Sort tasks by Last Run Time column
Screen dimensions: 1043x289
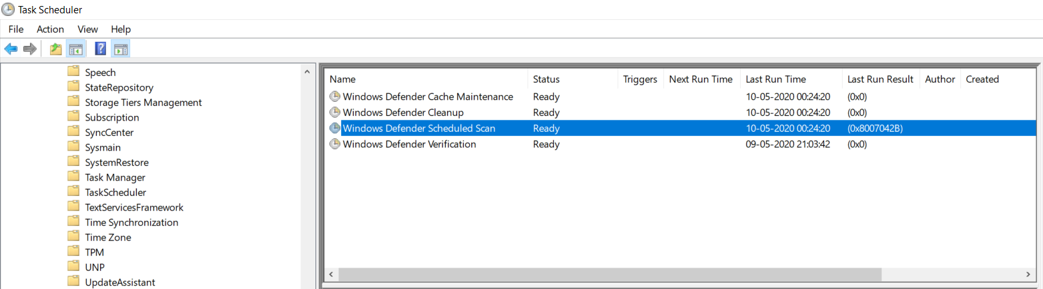(775, 79)
